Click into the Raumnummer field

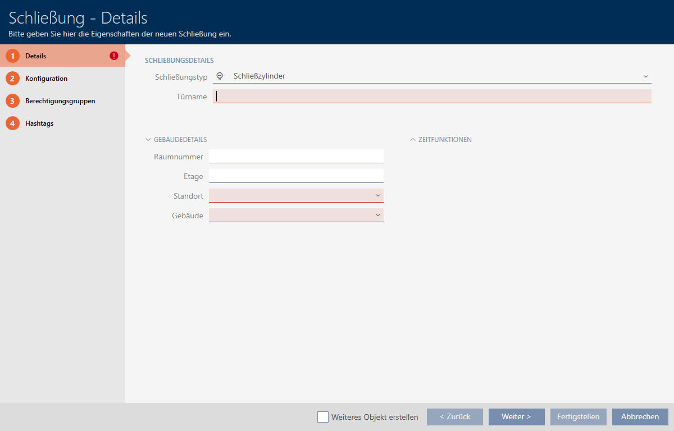click(x=296, y=156)
